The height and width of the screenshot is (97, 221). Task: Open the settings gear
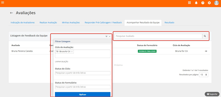coord(209,3)
